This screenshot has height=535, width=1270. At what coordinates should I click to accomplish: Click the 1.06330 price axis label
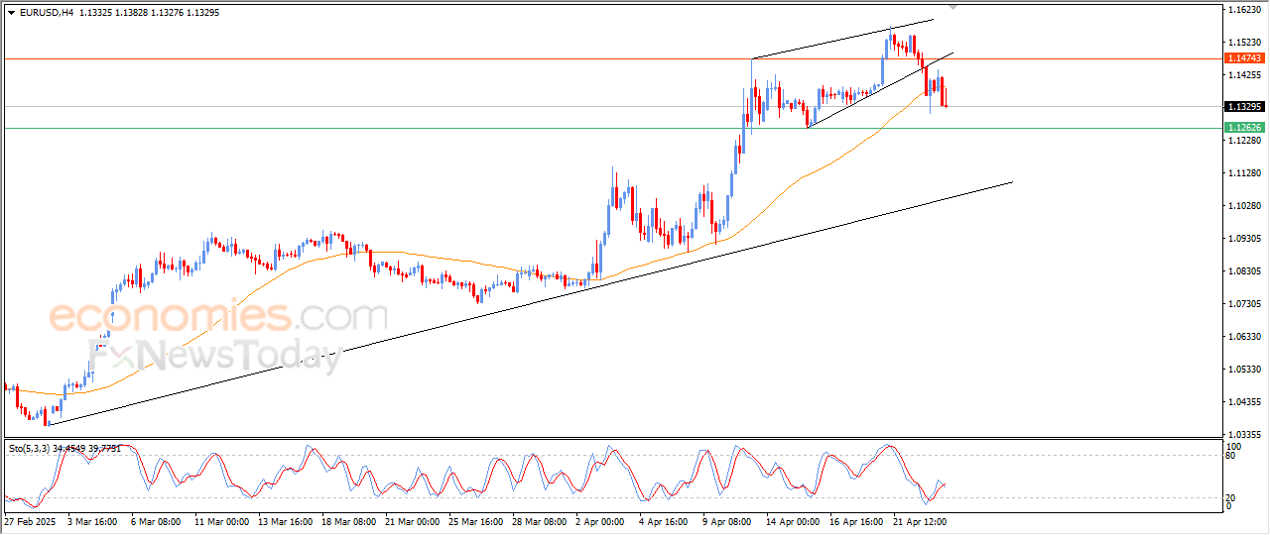(x=1244, y=337)
